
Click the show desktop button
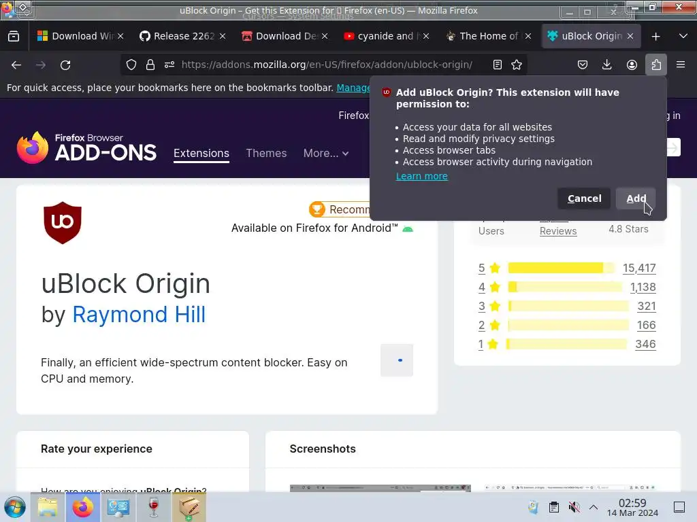(x=679, y=507)
